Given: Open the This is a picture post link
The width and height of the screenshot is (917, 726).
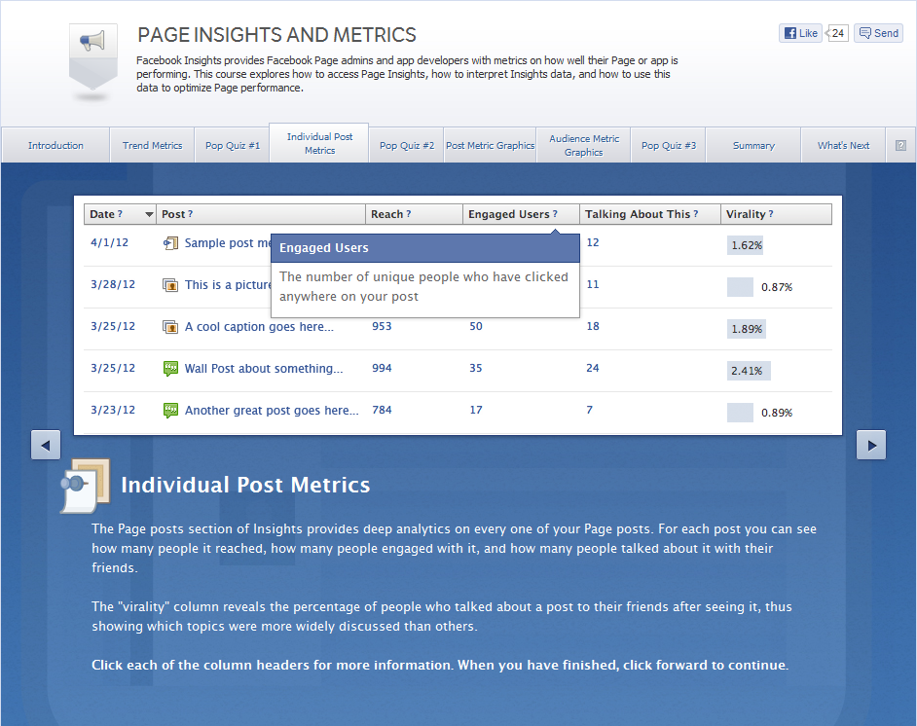Looking at the screenshot, I should 228,285.
